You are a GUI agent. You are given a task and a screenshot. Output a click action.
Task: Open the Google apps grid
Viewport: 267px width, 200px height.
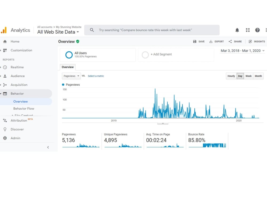(248, 30)
